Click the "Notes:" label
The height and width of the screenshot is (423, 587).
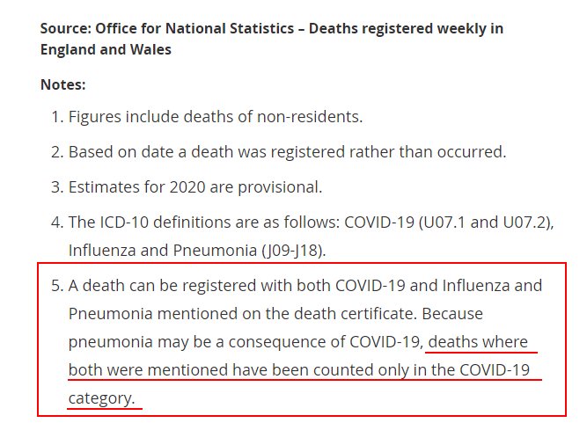64,85
